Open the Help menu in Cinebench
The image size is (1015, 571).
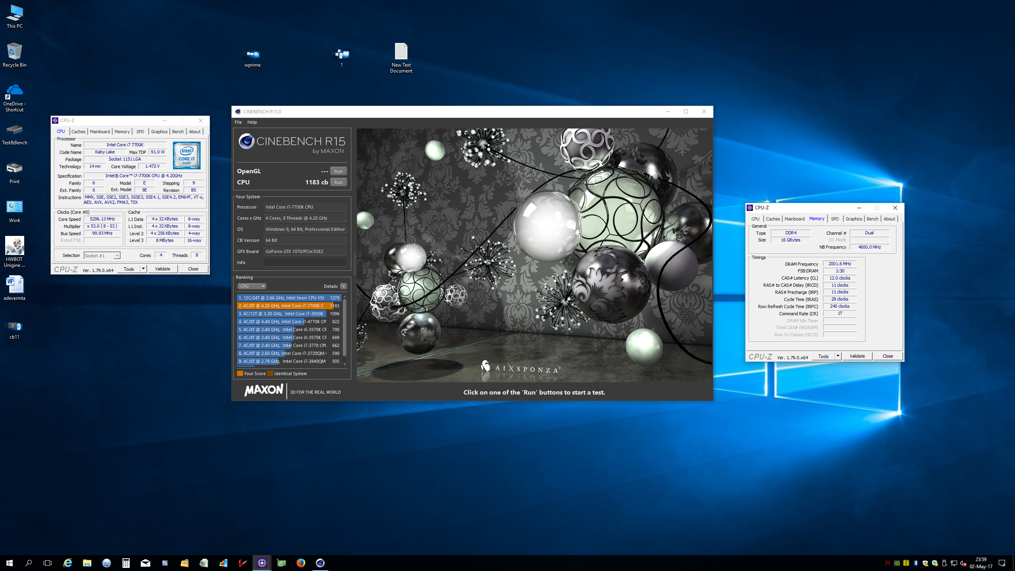pos(252,122)
